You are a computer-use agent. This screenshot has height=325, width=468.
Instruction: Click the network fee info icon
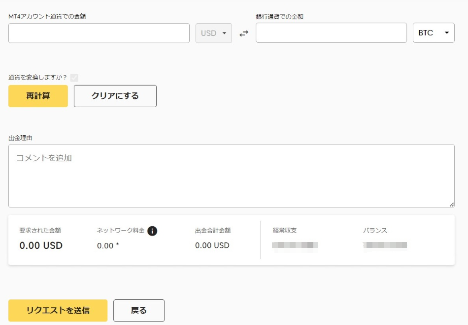coord(152,231)
